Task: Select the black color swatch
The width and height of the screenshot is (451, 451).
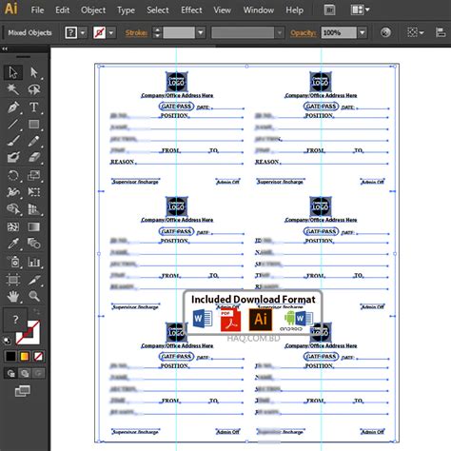Action: tap(10, 357)
